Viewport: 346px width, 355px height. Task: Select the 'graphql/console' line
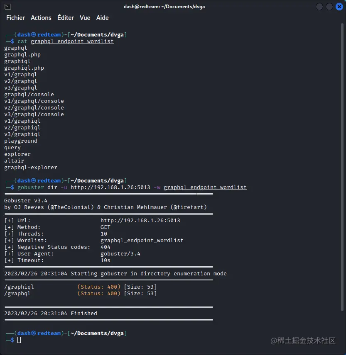click(29, 95)
